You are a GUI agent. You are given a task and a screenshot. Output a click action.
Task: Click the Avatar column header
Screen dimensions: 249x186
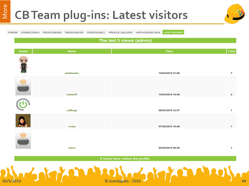tap(23, 51)
